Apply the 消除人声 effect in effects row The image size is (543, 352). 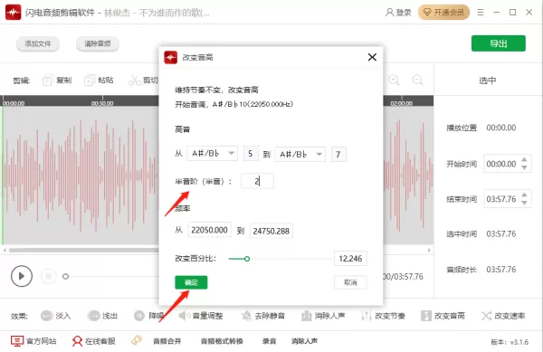pos(323,316)
